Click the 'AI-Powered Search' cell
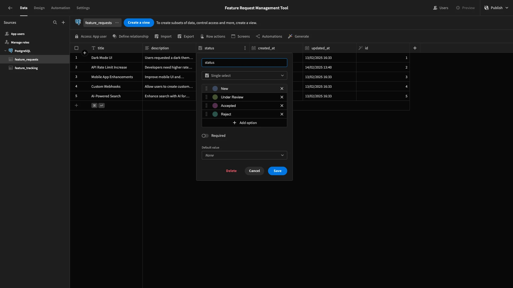The width and height of the screenshot is (513, 288). pyautogui.click(x=116, y=96)
